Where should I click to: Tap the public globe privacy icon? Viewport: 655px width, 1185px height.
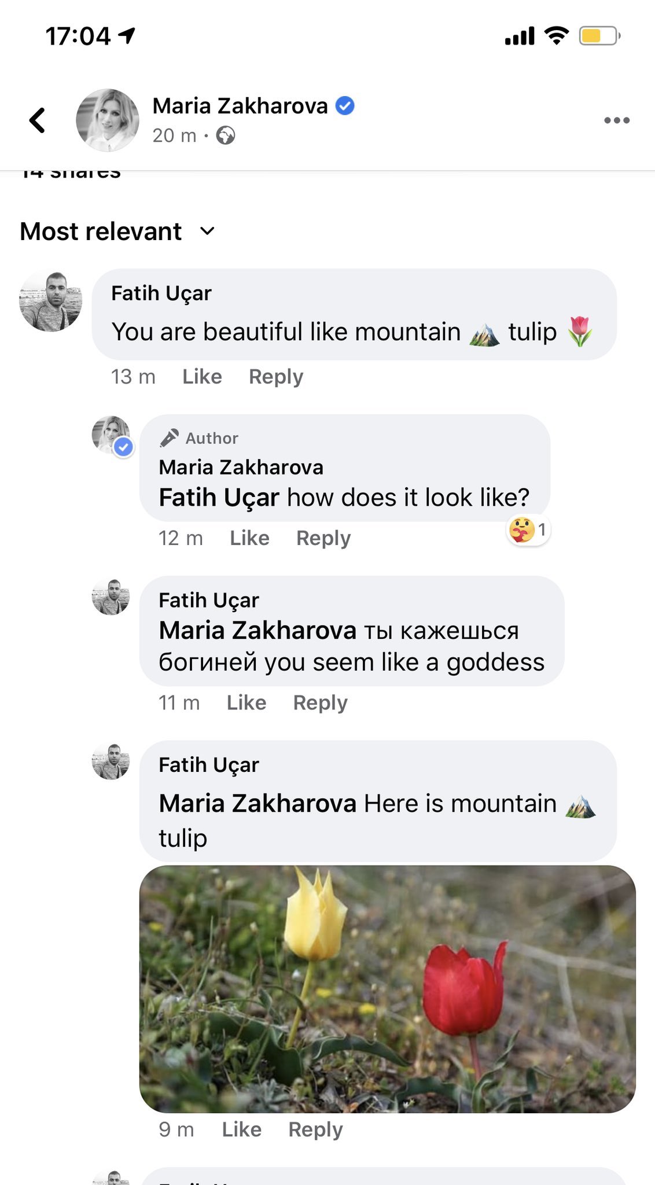tap(225, 136)
